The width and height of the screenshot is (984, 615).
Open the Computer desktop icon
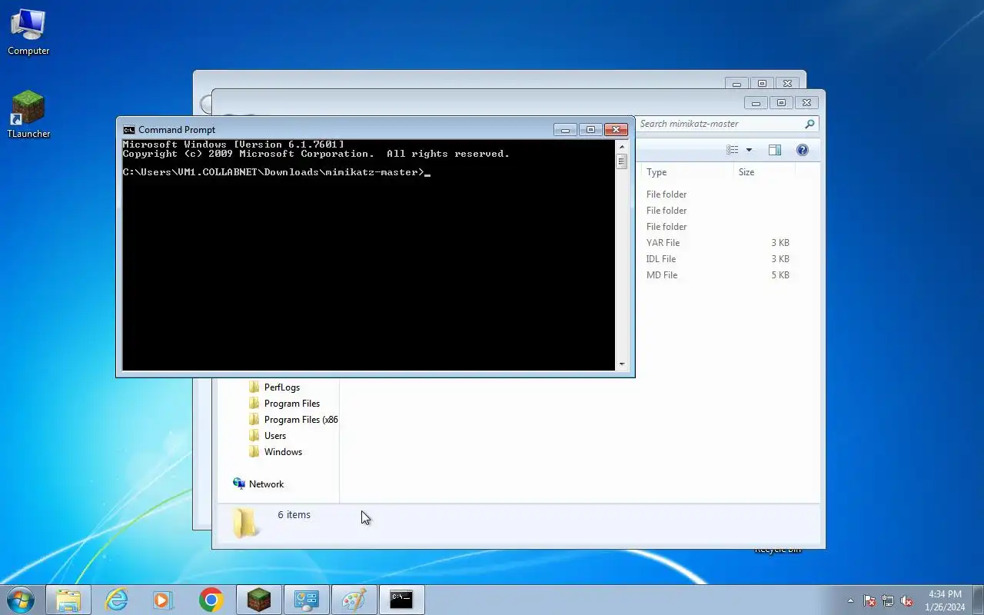(x=28, y=32)
